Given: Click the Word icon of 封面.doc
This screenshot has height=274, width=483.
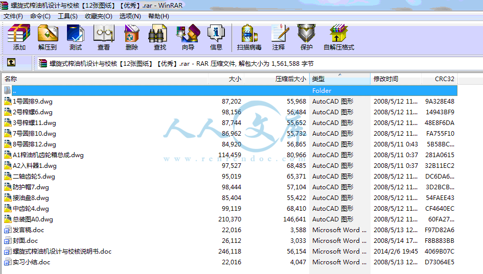Looking at the screenshot, I should (8, 241).
